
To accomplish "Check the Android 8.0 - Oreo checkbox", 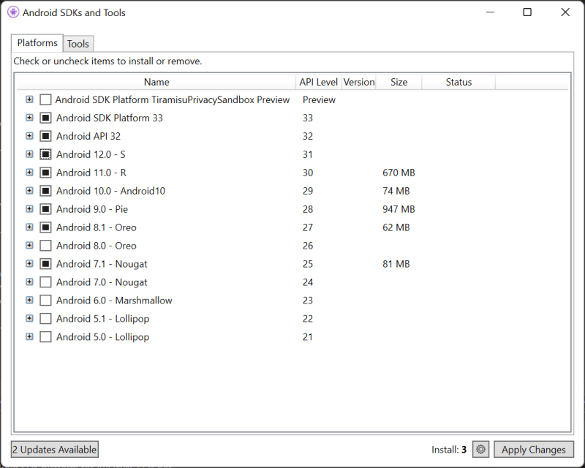I will pyautogui.click(x=45, y=246).
